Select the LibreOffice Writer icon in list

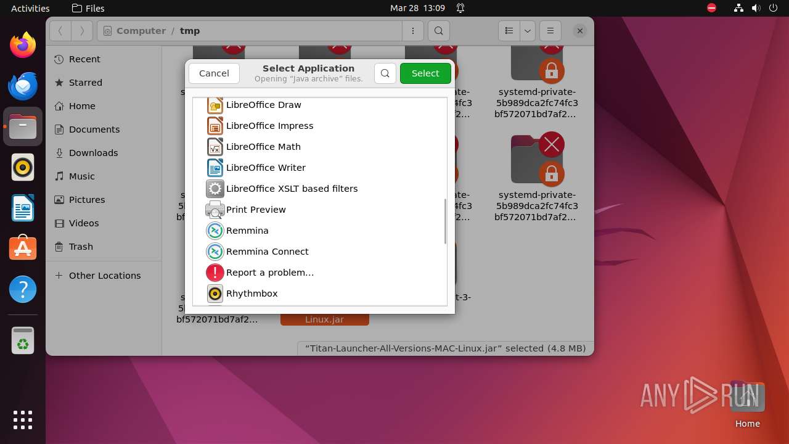[x=215, y=168]
